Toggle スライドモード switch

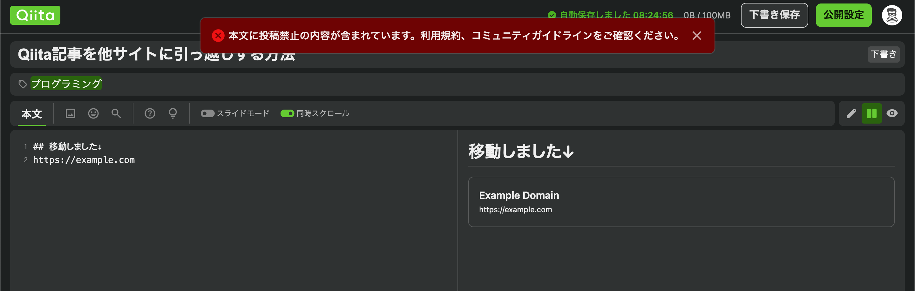click(207, 113)
